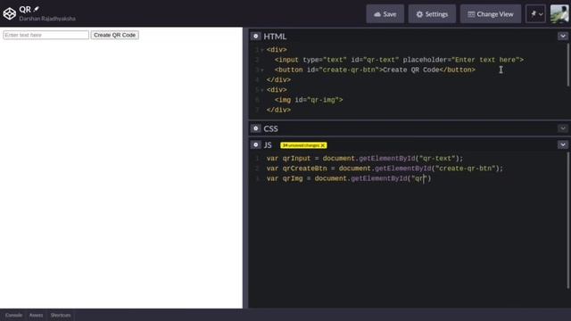
Task: Click the JS editor vertical scrollbar
Action: (567, 220)
